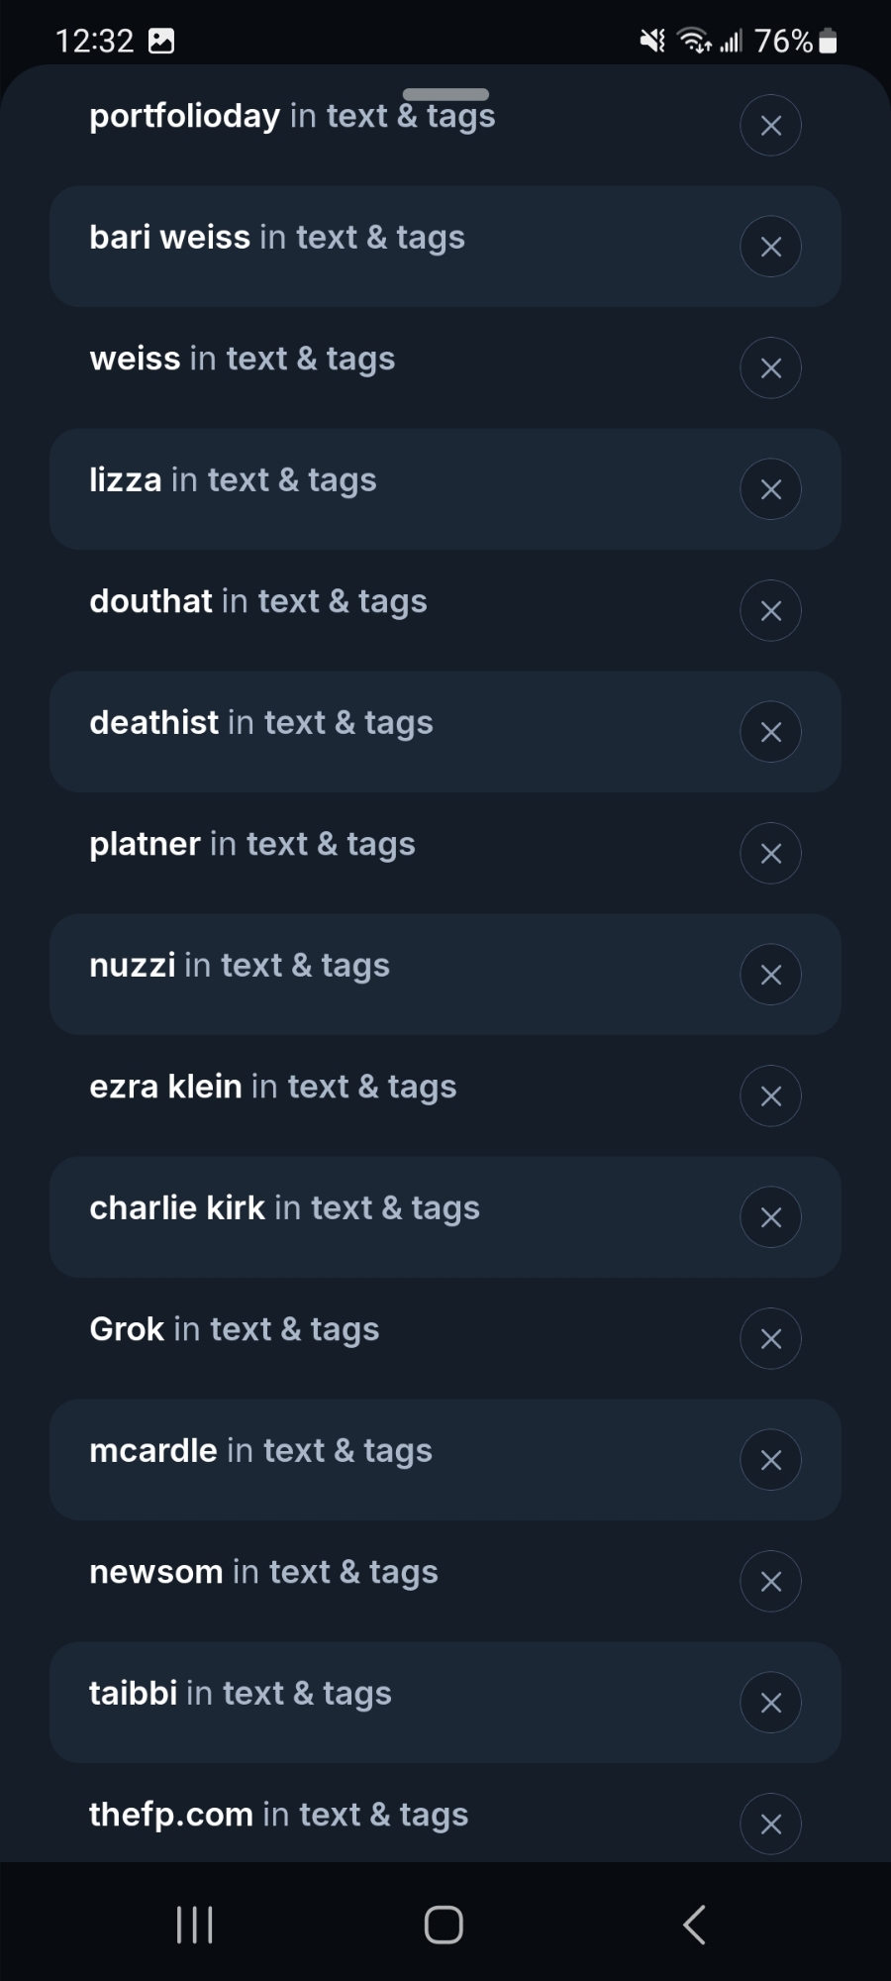The width and height of the screenshot is (891, 1981).
Task: Tap the bottom sheet drag handle
Action: pyautogui.click(x=445, y=94)
